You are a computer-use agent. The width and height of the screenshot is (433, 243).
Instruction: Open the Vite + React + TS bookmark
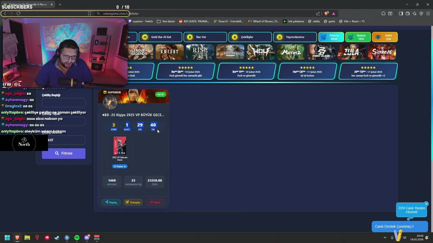352,21
